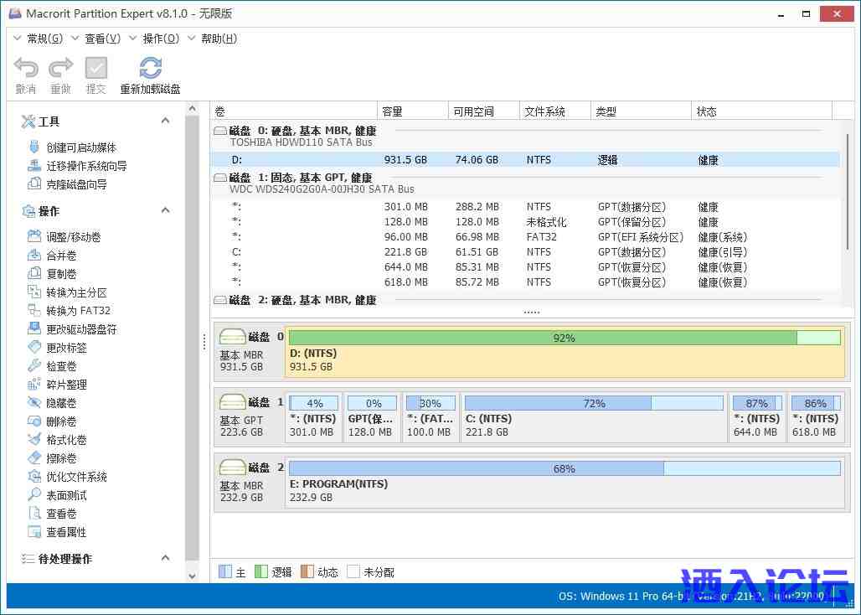
Task: Click 更改驱动器盘符 operation link
Action: point(81,329)
